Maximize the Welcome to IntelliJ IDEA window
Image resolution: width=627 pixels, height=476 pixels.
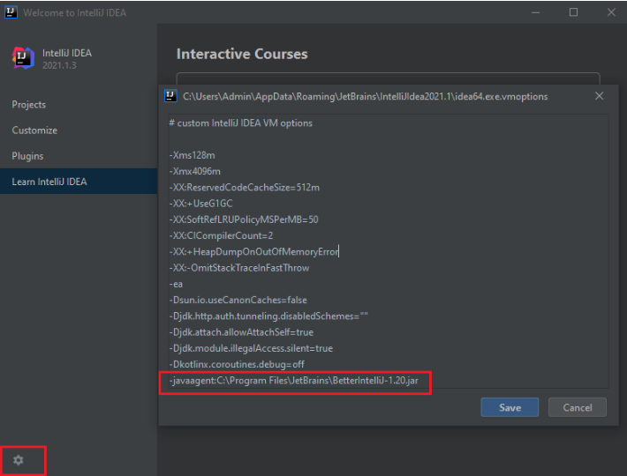click(x=573, y=12)
